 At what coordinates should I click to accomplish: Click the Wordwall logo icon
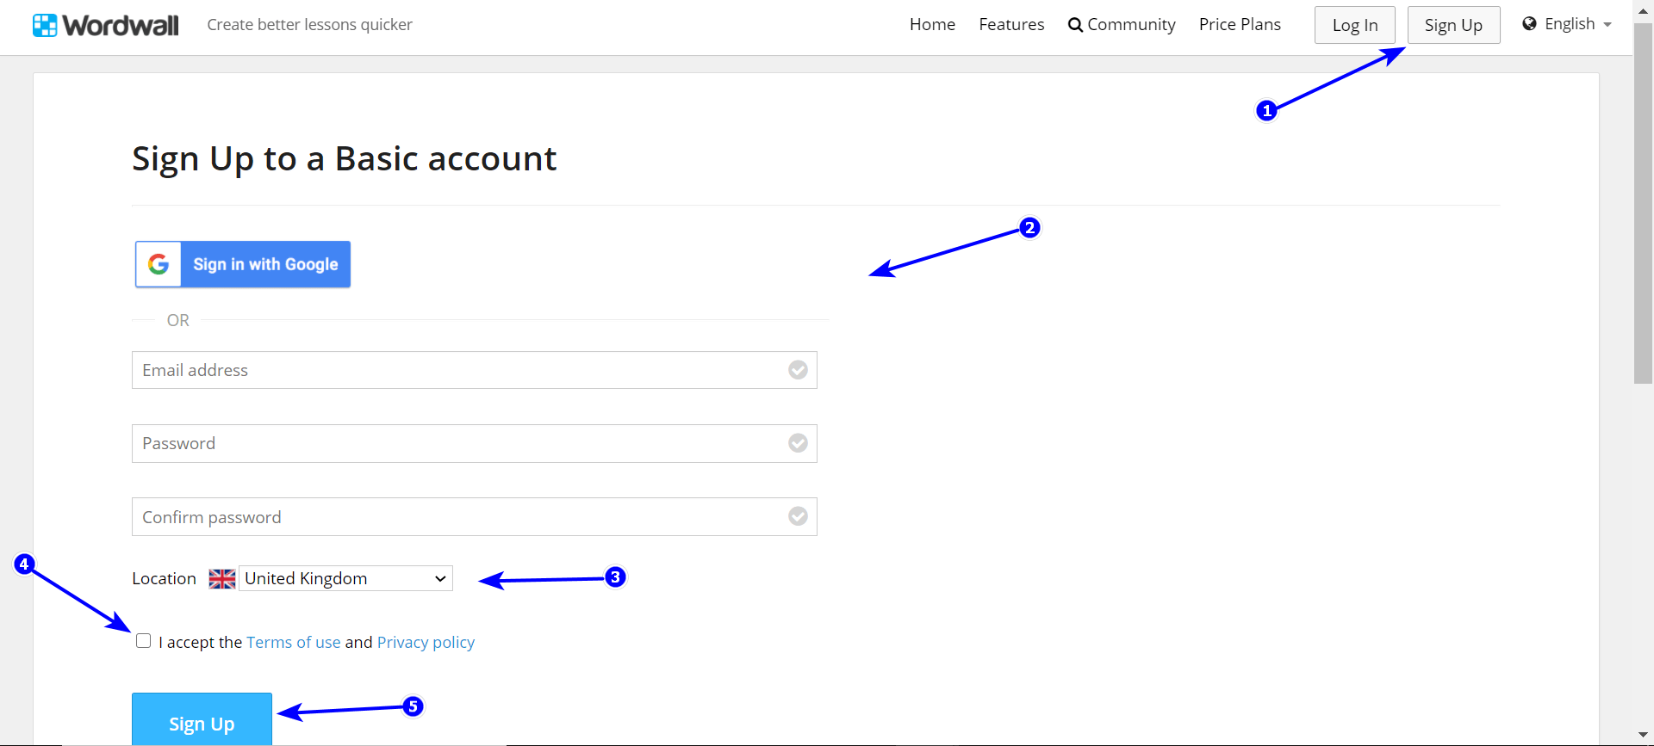[x=45, y=25]
